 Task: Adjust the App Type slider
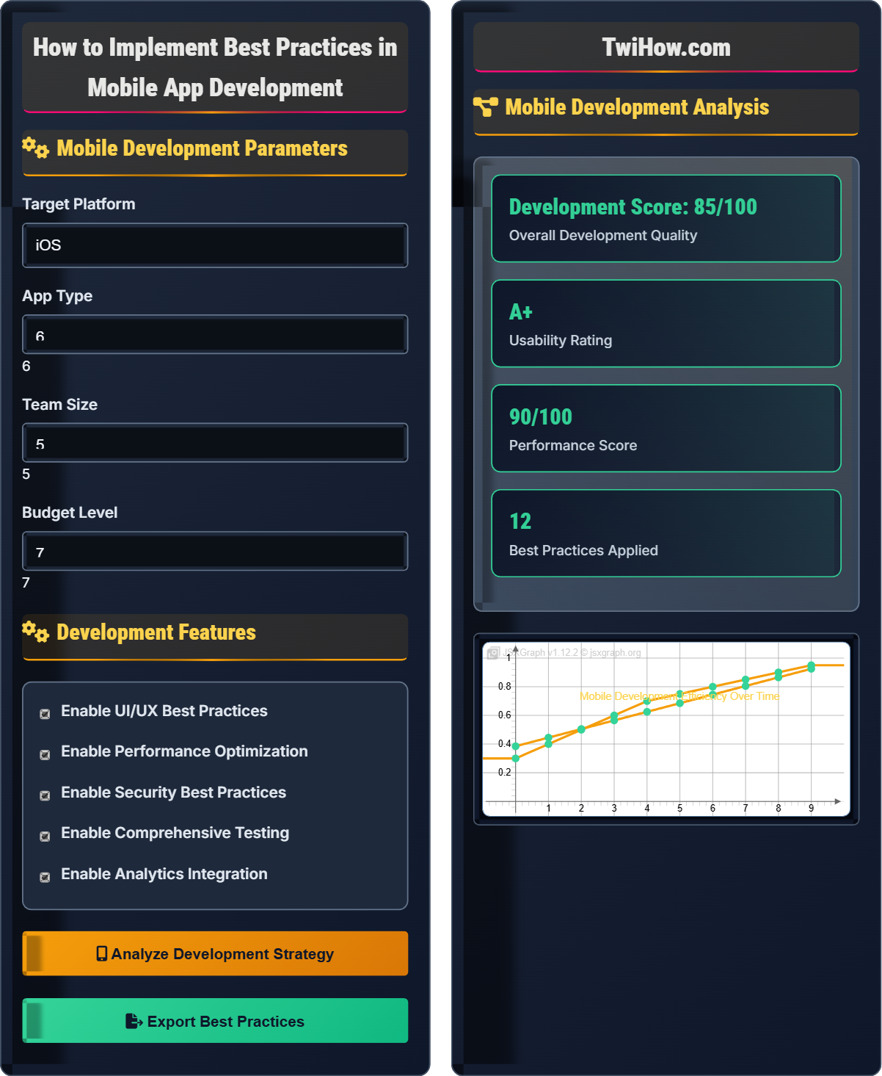point(215,334)
